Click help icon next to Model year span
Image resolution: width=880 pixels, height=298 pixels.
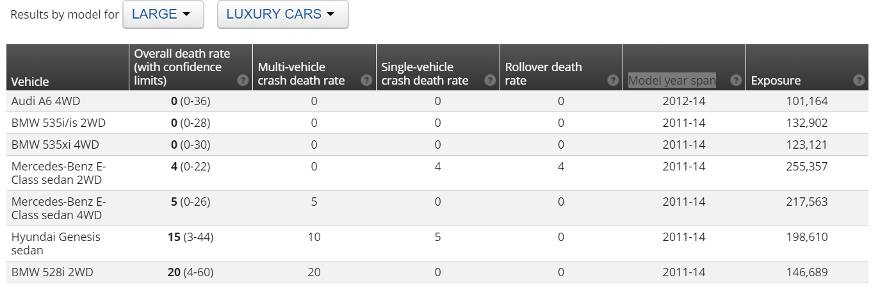click(x=737, y=81)
